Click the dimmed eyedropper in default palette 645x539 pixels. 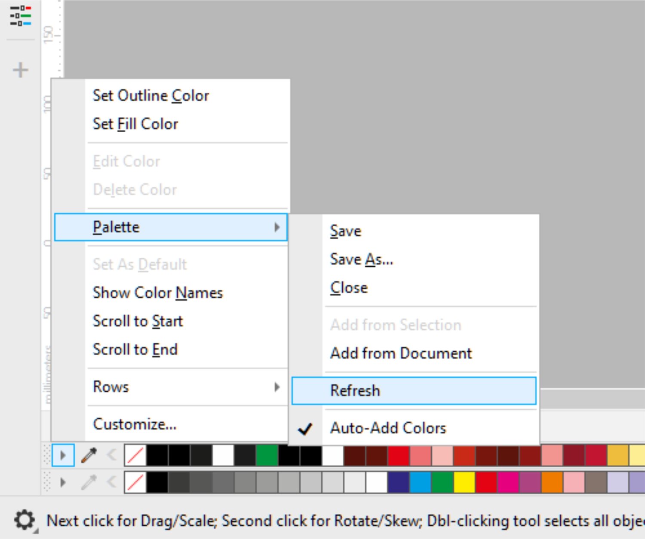coord(89,482)
